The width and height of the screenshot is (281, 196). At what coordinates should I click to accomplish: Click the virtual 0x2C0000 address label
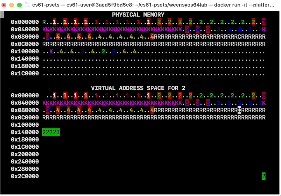point(25,176)
